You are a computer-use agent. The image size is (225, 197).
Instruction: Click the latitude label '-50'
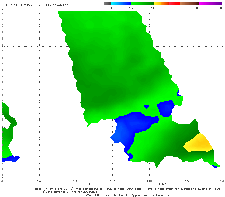3,85
